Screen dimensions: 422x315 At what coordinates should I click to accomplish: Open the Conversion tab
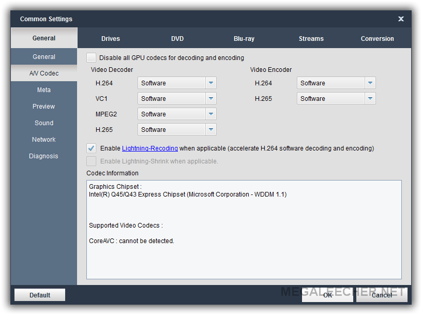pyautogui.click(x=378, y=38)
